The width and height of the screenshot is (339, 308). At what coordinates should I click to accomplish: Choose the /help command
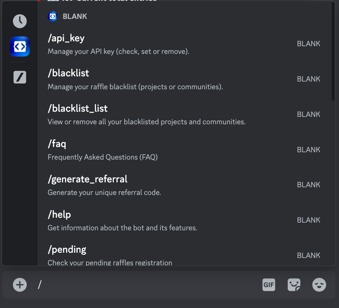(184, 220)
